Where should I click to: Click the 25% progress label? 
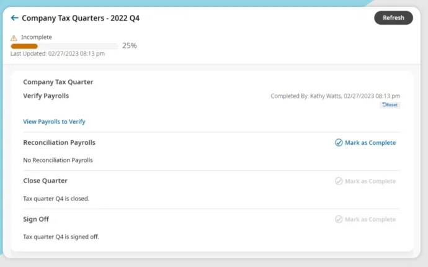[129, 46]
